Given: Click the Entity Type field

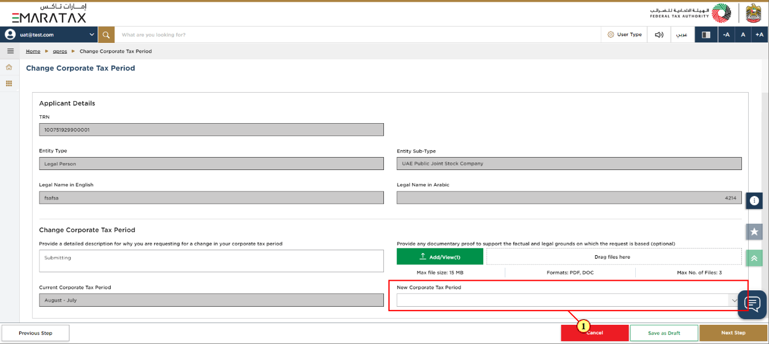Looking at the screenshot, I should 211,164.
